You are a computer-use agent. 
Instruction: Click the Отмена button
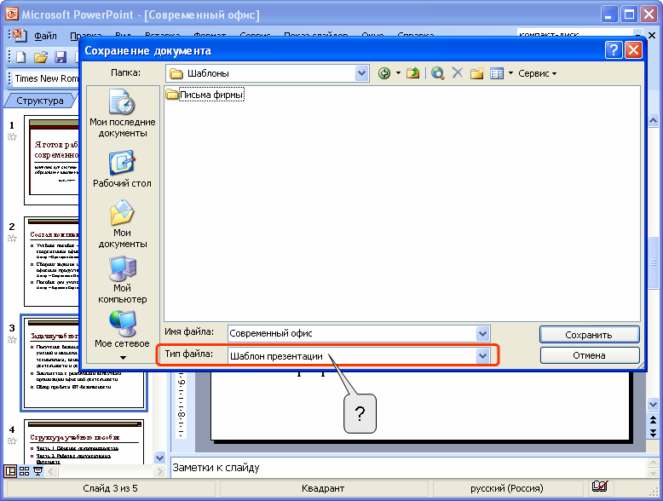tap(590, 355)
